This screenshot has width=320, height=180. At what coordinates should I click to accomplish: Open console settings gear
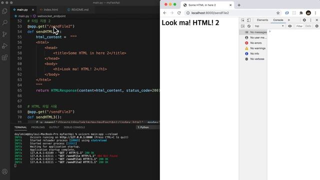coord(316,26)
